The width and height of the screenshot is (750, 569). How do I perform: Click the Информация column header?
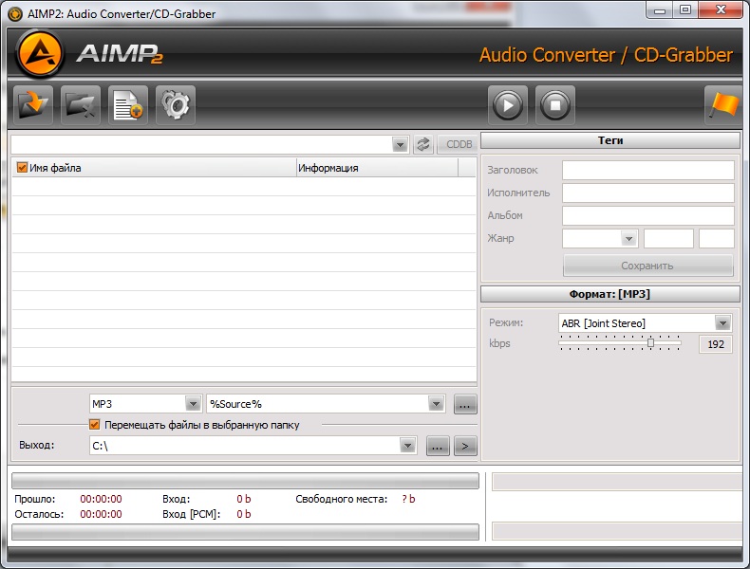pyautogui.click(x=377, y=168)
